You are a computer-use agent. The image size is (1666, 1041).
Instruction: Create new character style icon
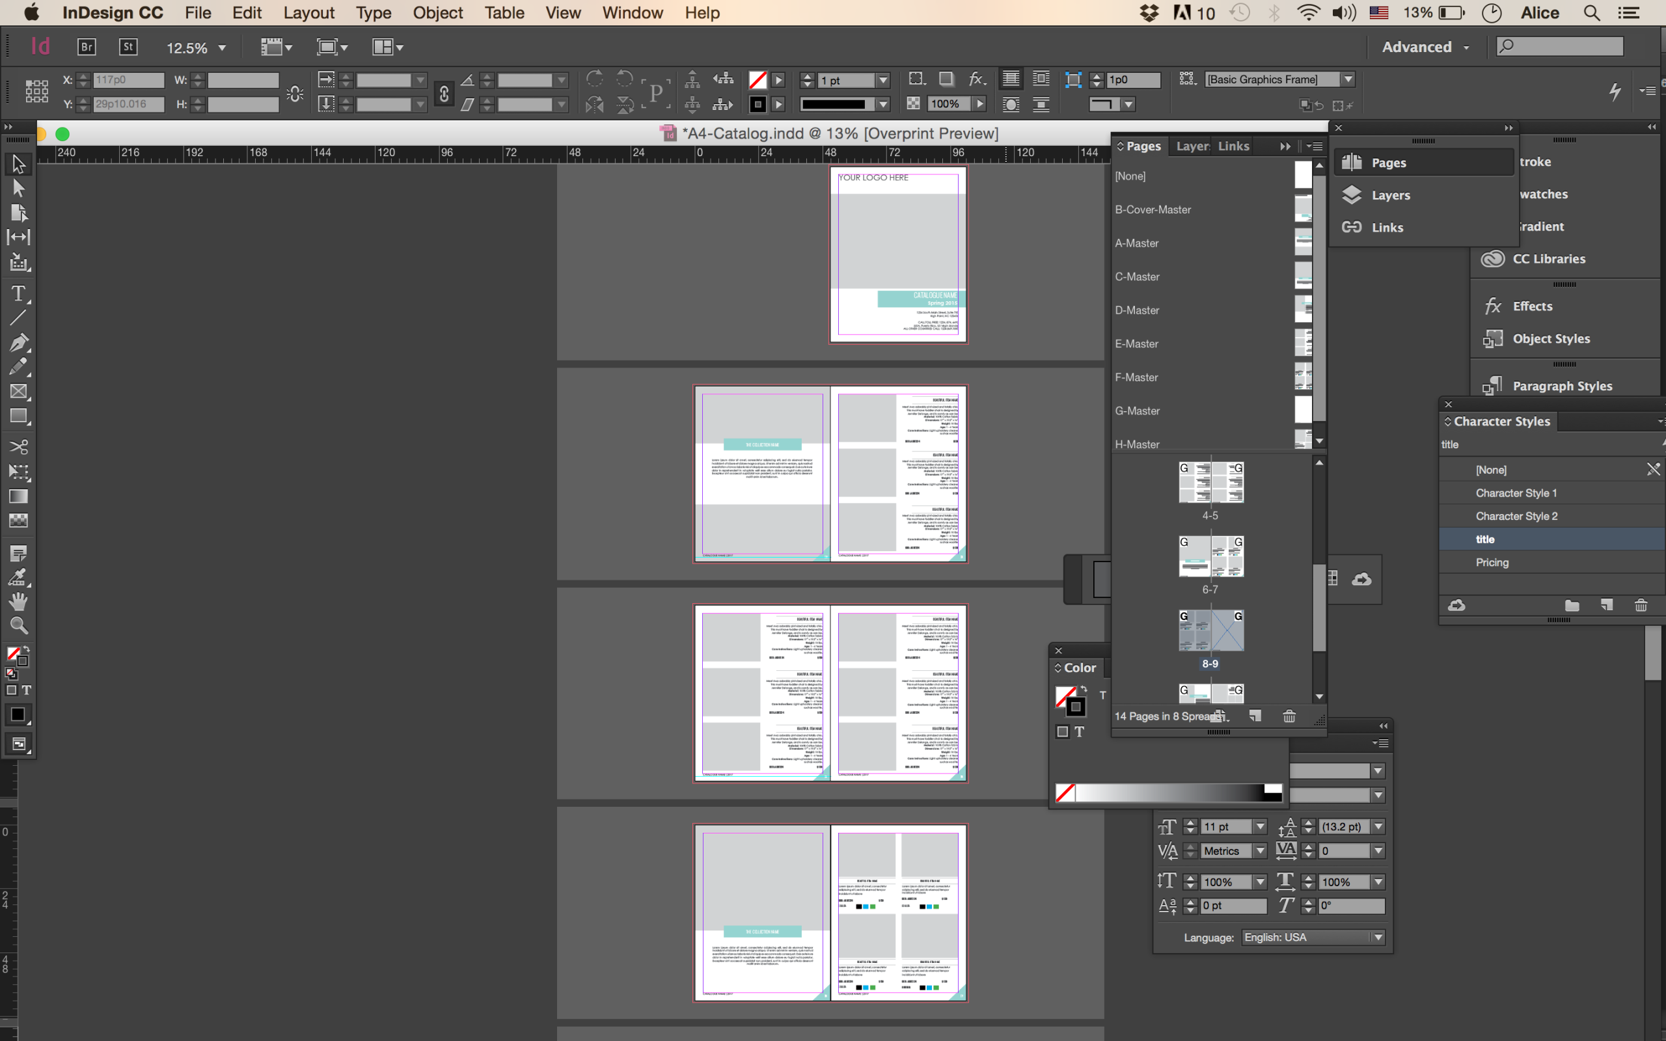pyautogui.click(x=1607, y=605)
